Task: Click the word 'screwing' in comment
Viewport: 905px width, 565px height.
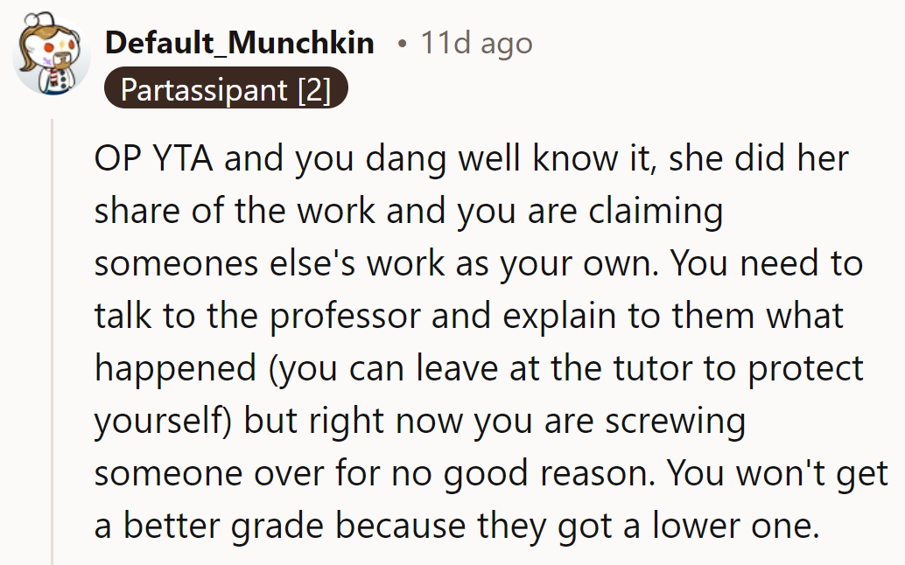Action: click(676, 422)
